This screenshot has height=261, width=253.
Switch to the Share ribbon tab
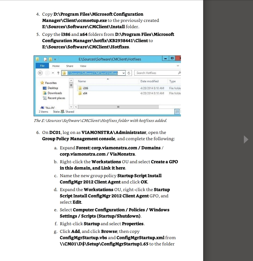(70, 66)
